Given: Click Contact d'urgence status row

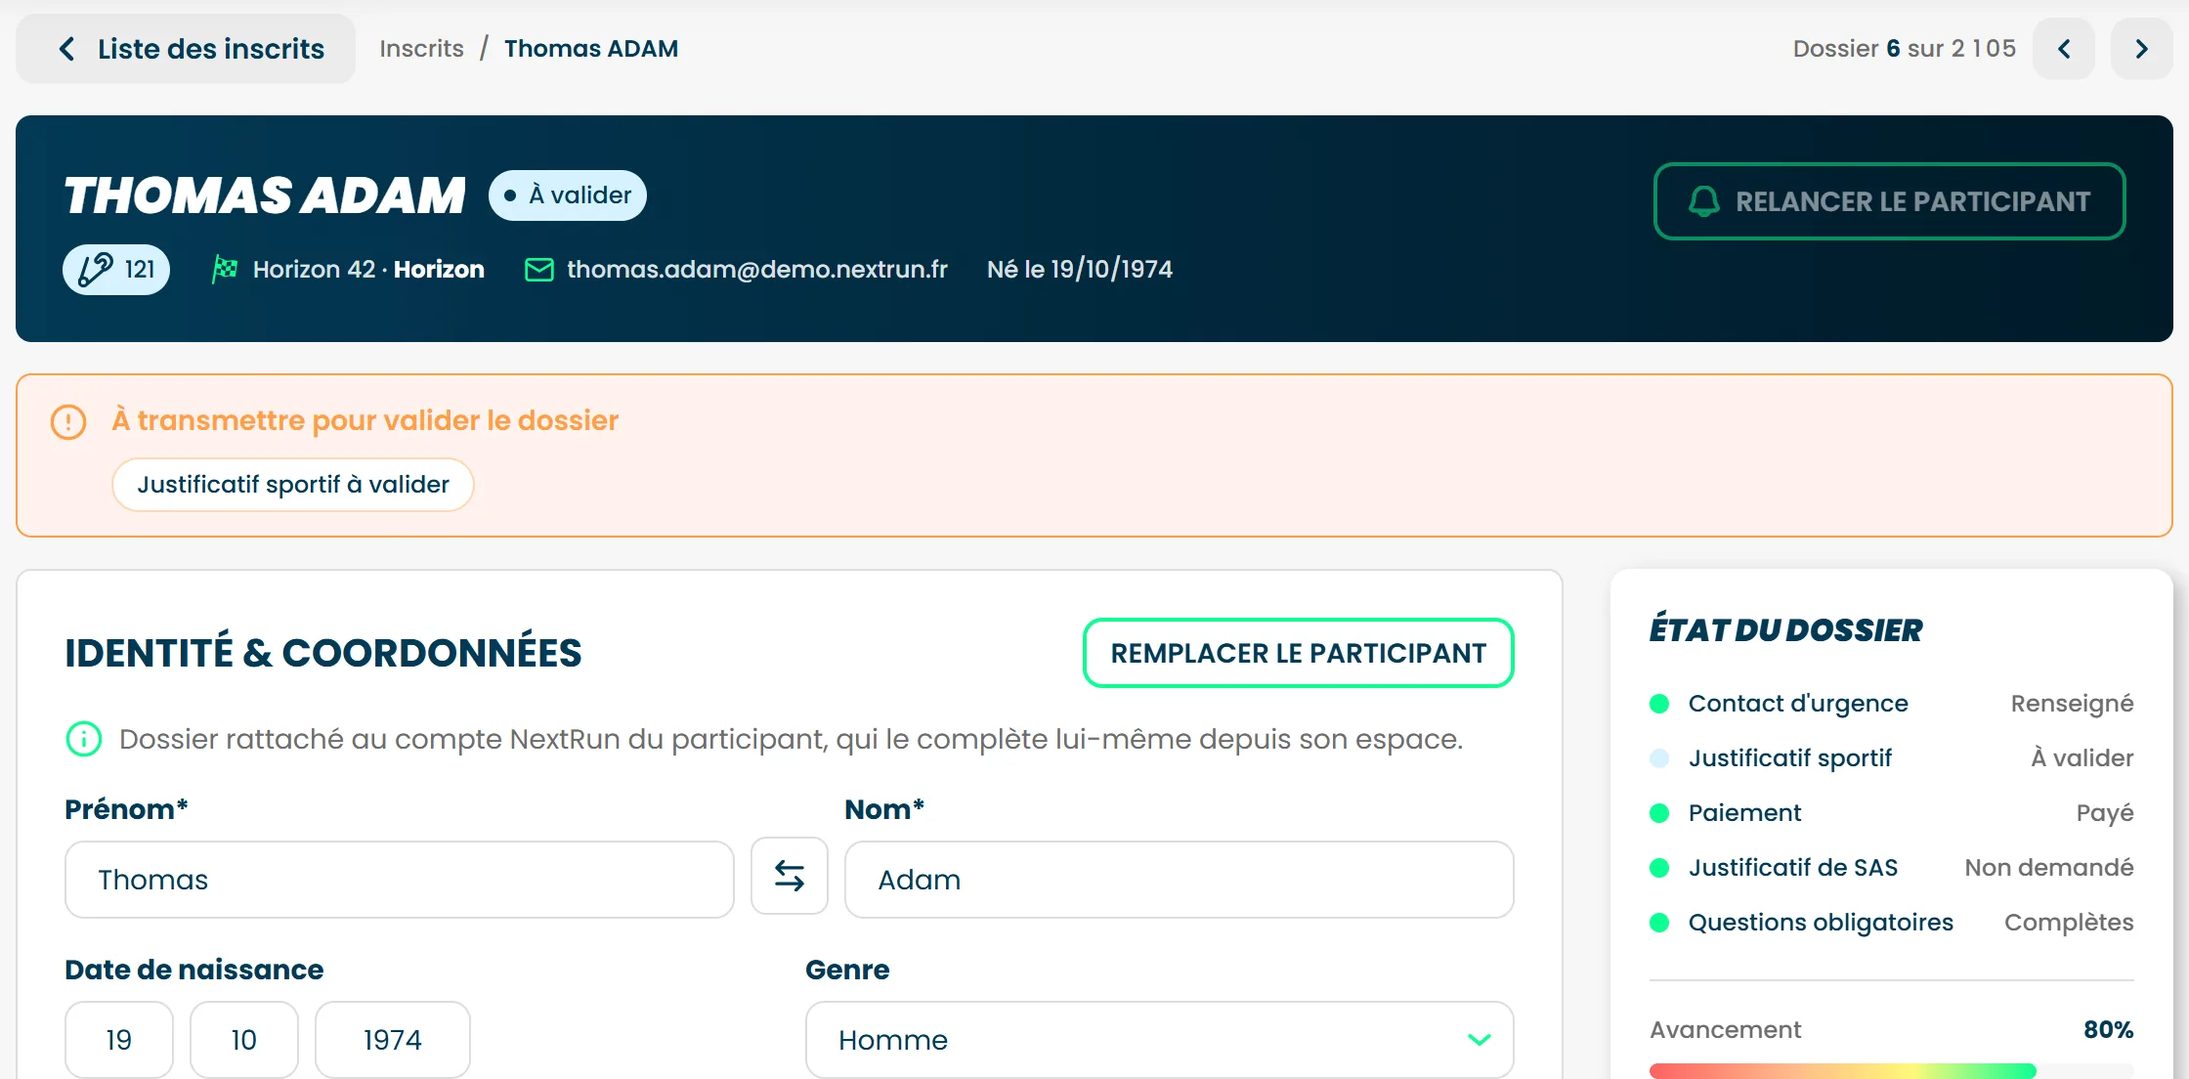Looking at the screenshot, I should [1891, 704].
